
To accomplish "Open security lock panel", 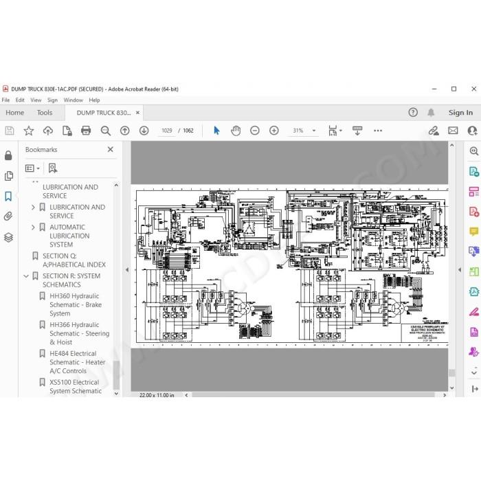I will [8, 155].
